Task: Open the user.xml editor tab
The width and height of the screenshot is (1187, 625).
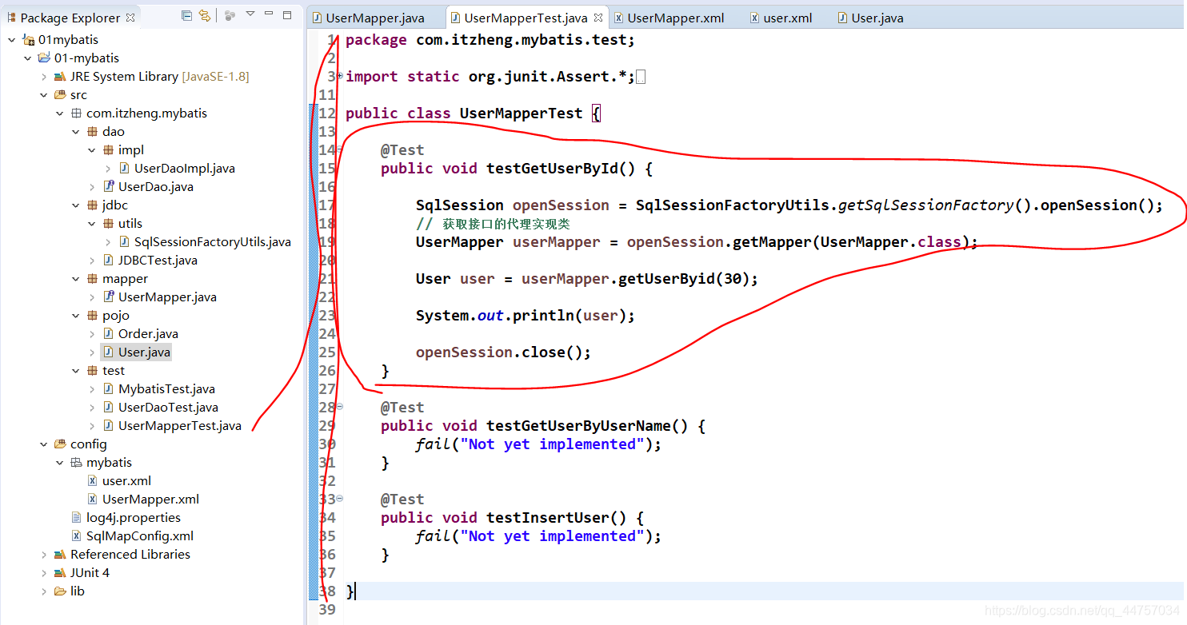Action: pyautogui.click(x=781, y=18)
